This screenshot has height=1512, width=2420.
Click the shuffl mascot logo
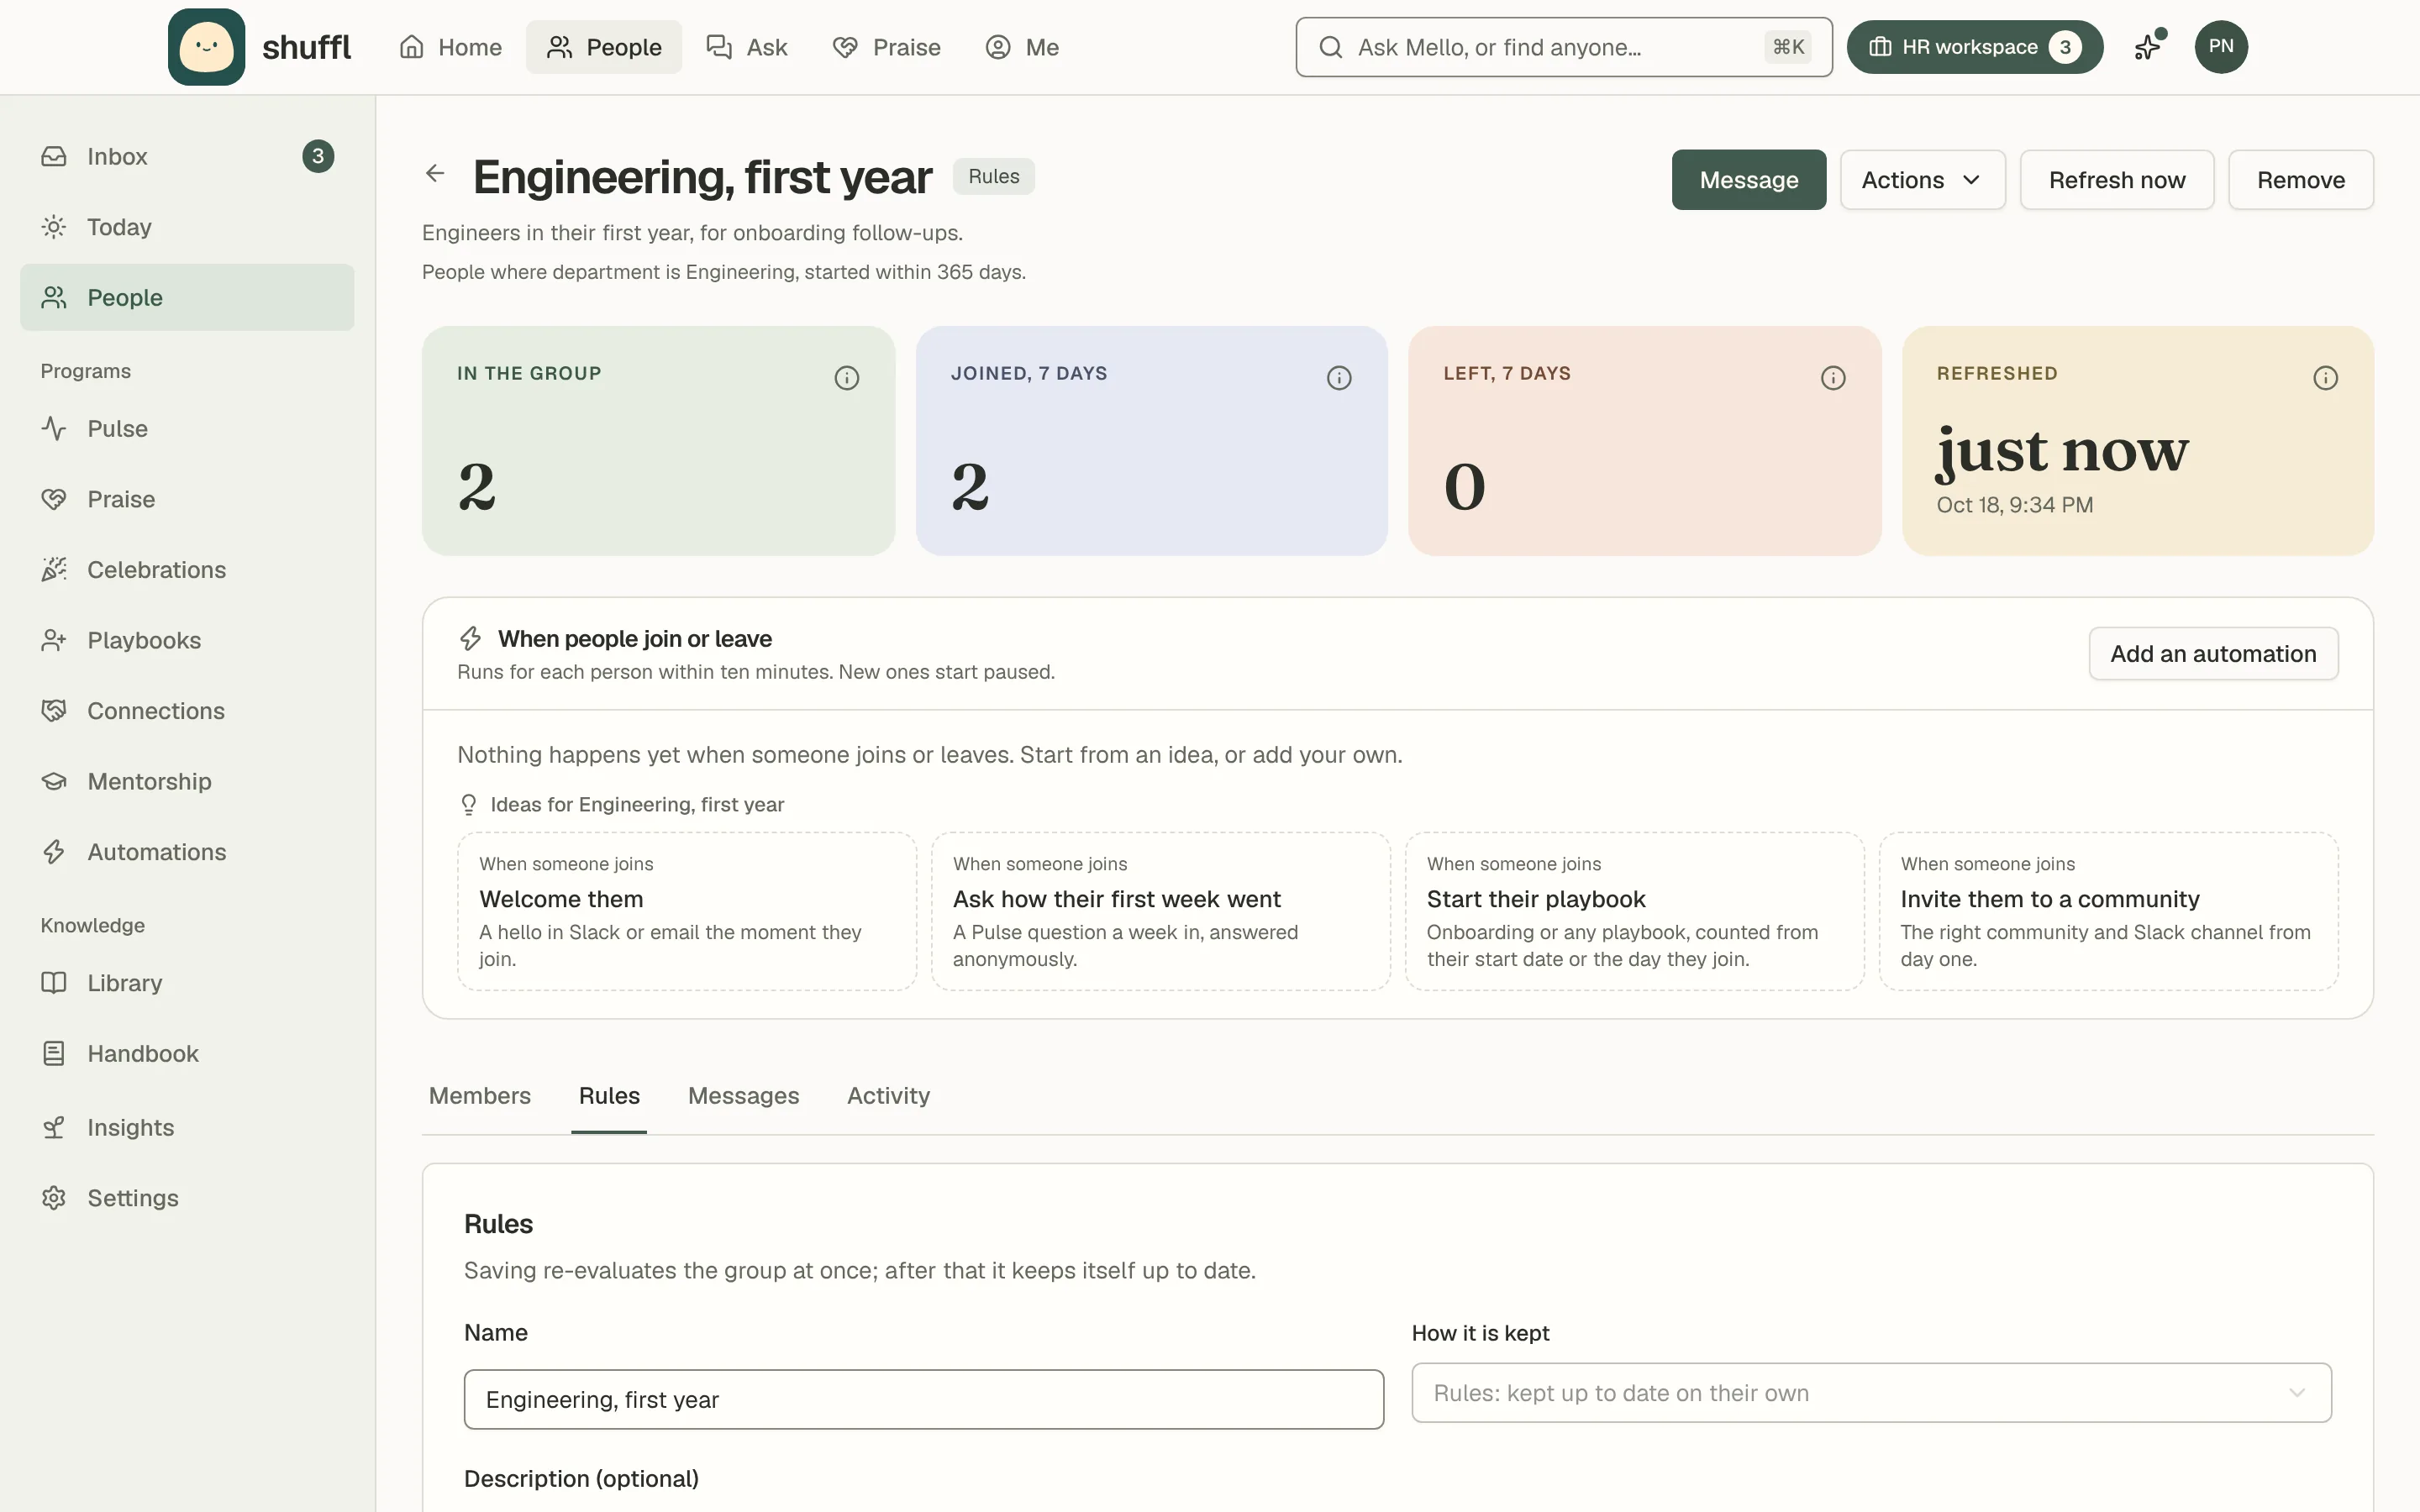206,47
